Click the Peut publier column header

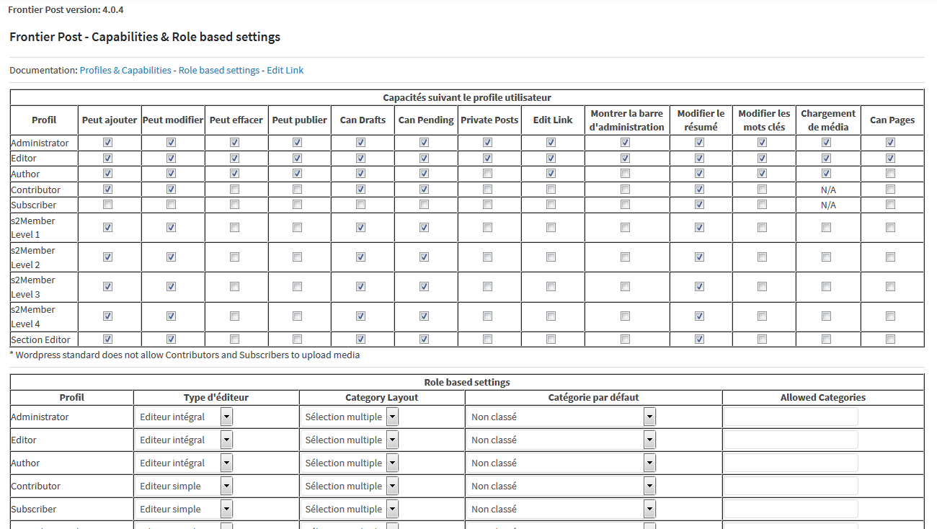click(300, 120)
